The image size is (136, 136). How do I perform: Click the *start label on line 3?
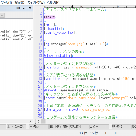(x=49, y=17)
